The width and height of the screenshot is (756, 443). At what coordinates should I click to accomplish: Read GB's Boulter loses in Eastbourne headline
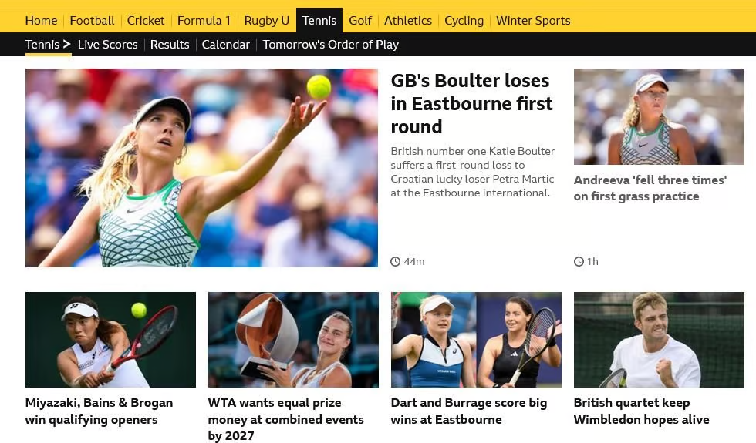[x=471, y=103]
